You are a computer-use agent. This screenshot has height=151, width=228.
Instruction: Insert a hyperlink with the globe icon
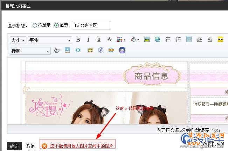pyautogui.click(x=157, y=40)
